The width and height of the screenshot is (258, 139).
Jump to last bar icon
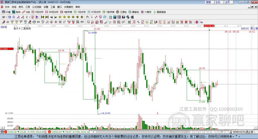pyautogui.click(x=47, y=17)
